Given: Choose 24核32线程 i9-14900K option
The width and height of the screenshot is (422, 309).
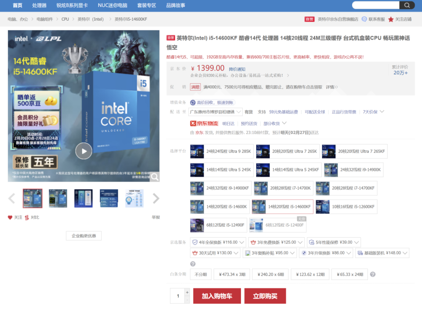Looking at the screenshot, I should pos(353,170).
